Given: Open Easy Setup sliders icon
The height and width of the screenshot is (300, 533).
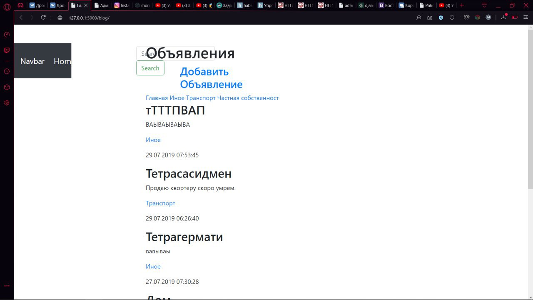Looking at the screenshot, I should [526, 17].
